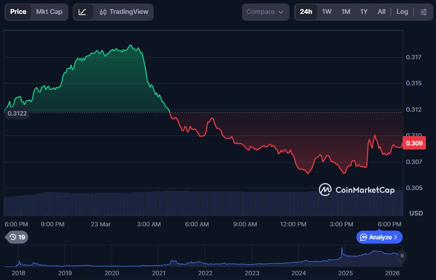The width and height of the screenshot is (436, 280).
Task: Open TradingView candlestick chart mode
Action: 123,12
